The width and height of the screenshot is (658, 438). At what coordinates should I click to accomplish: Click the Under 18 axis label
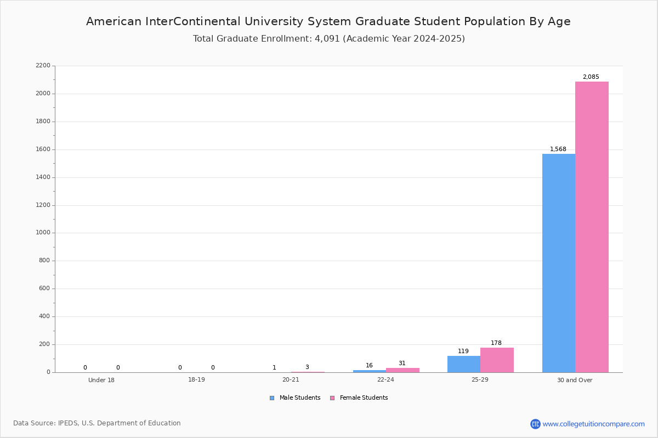pyautogui.click(x=101, y=380)
